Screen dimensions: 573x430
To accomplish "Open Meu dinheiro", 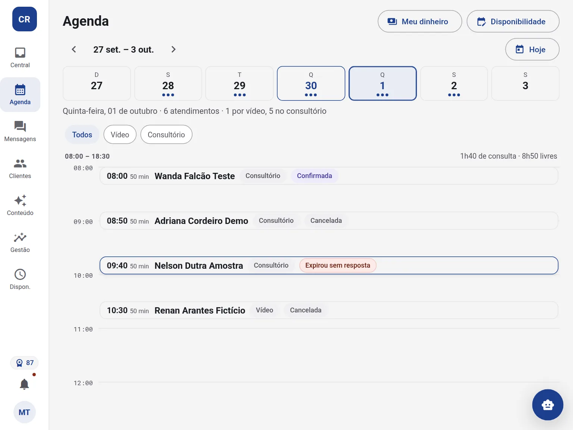I will point(420,21).
